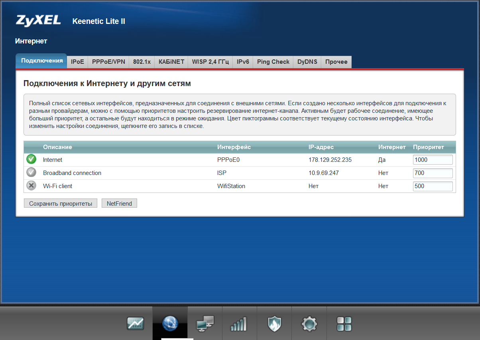Click green check status icon for Internet

pyautogui.click(x=31, y=159)
